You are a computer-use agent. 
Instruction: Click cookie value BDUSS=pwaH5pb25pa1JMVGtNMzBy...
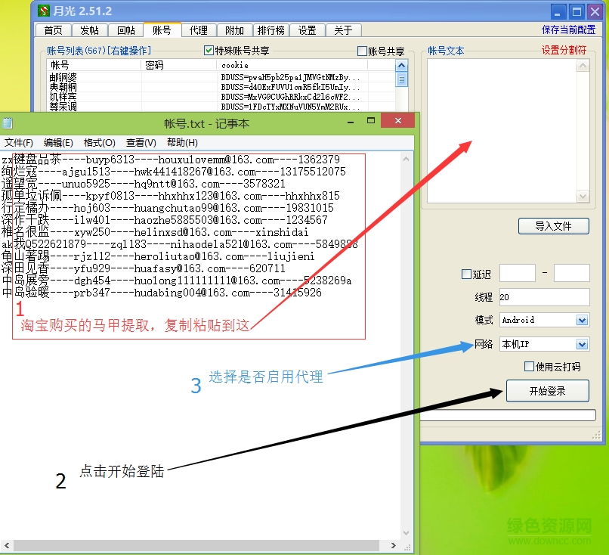pos(290,77)
